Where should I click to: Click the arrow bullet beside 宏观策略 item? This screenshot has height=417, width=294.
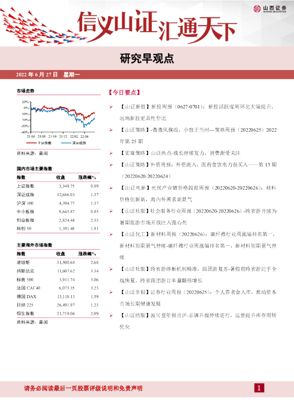point(111,153)
